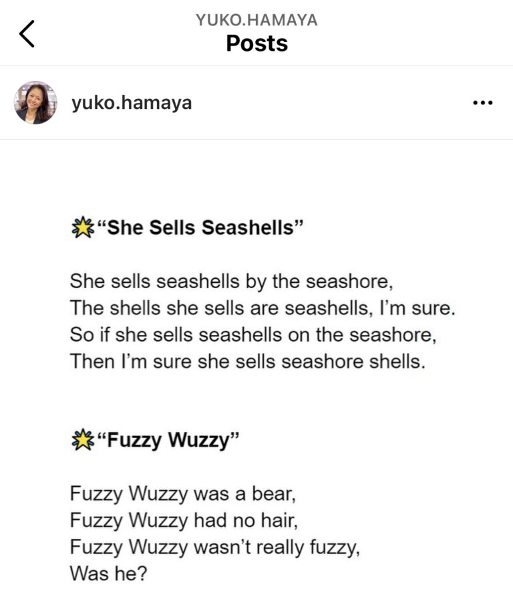Tap the line "Fuzzy Wuzzy wasn't really fuzzy"
The height and width of the screenshot is (597, 513).
coord(215,548)
